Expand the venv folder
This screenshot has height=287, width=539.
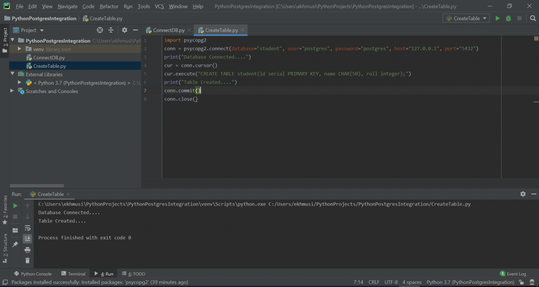pos(20,49)
